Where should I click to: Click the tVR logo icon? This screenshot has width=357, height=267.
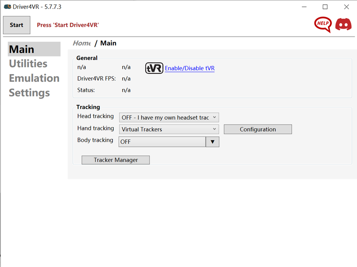pos(154,68)
